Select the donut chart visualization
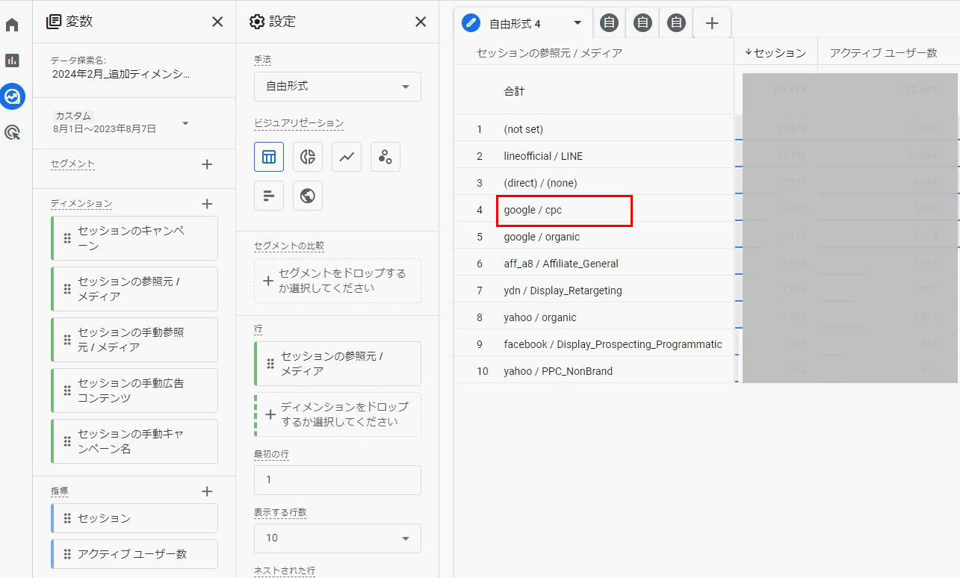 pyautogui.click(x=308, y=157)
